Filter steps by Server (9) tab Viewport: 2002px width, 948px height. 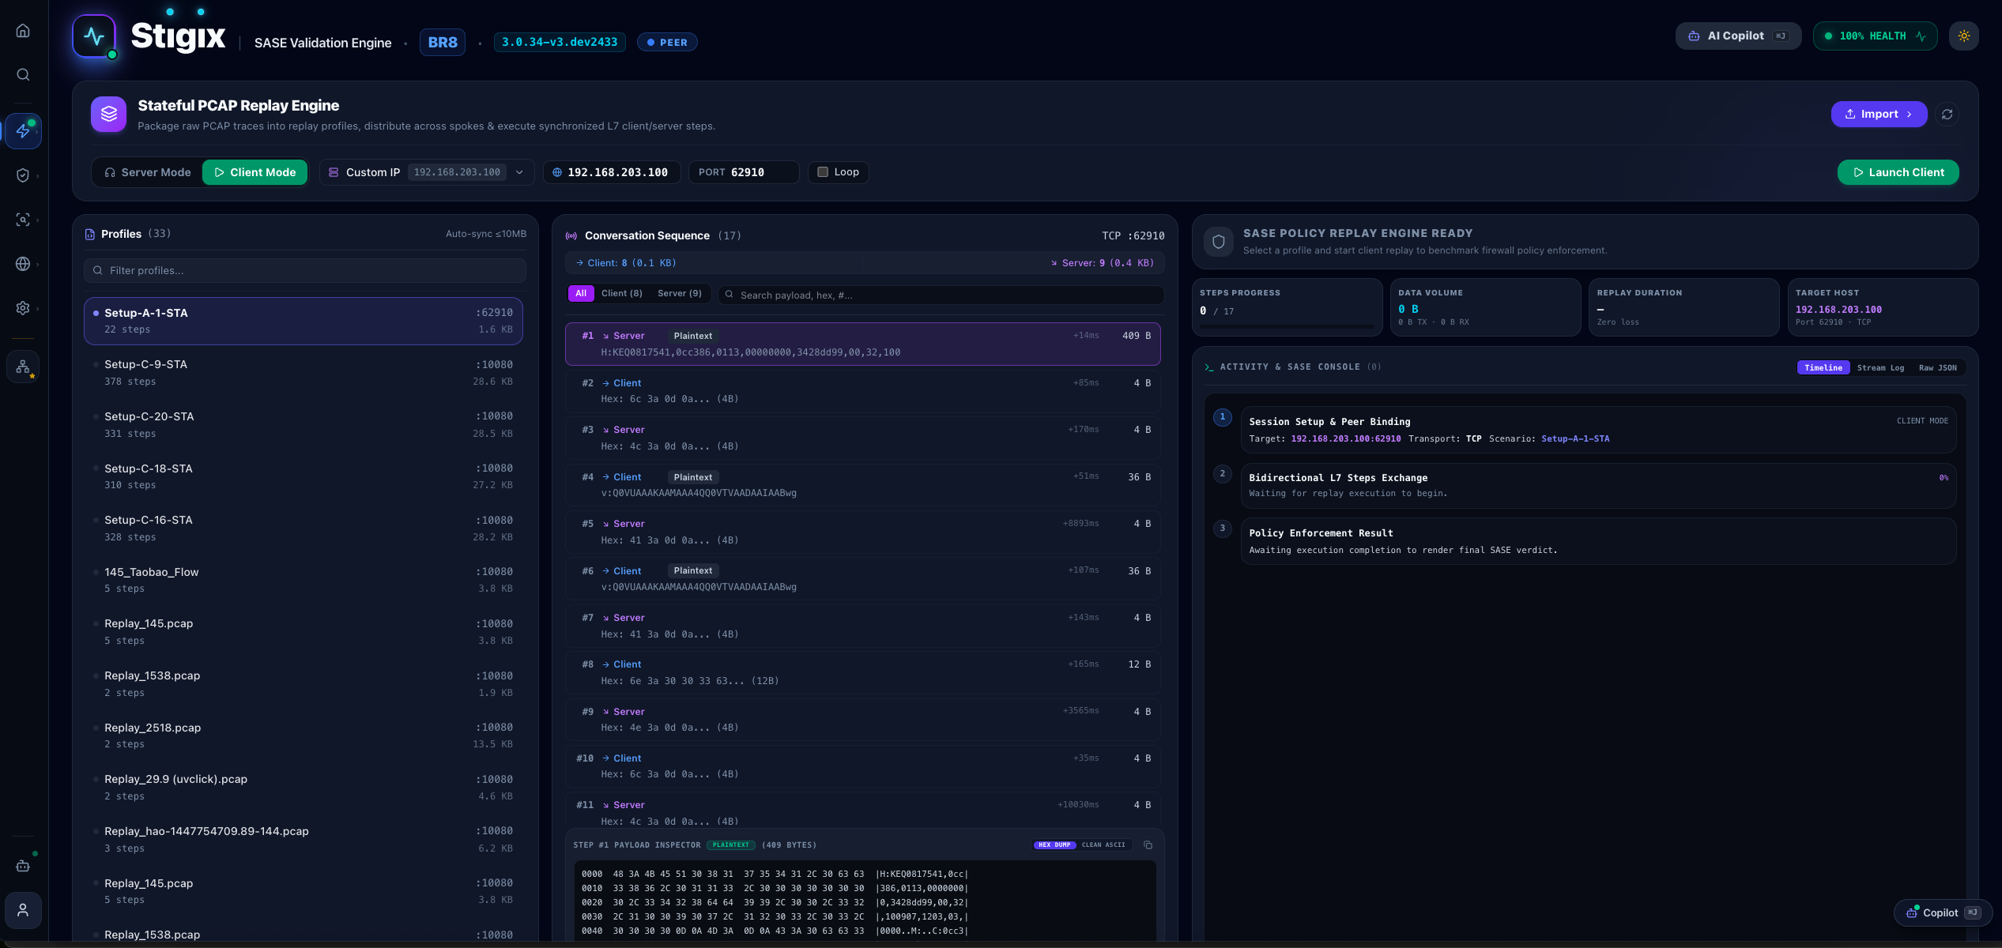pos(679,294)
